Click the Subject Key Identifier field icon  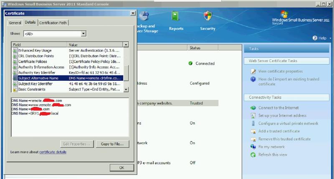click(15, 84)
